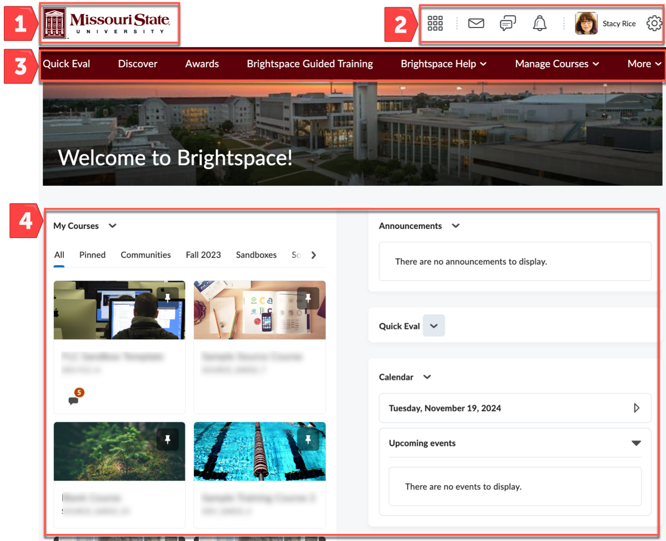This screenshot has width=666, height=541.
Task: Collapse the Upcoming events section
Action: pos(636,443)
